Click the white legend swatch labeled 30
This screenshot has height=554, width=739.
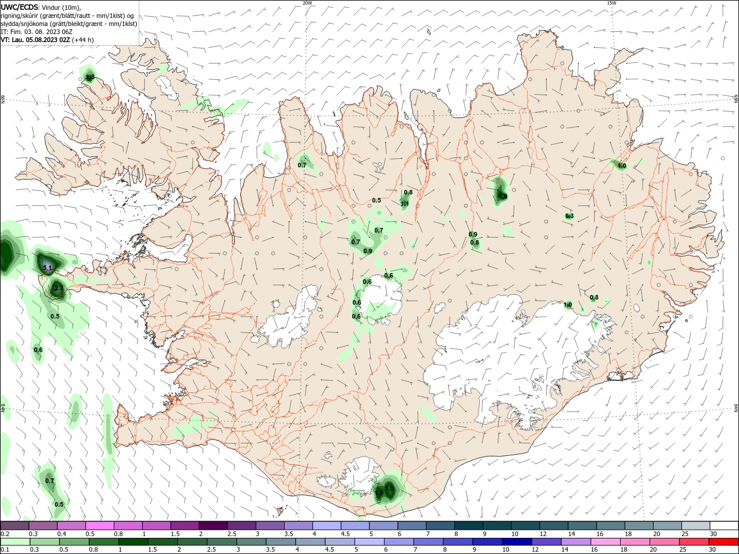(724, 526)
